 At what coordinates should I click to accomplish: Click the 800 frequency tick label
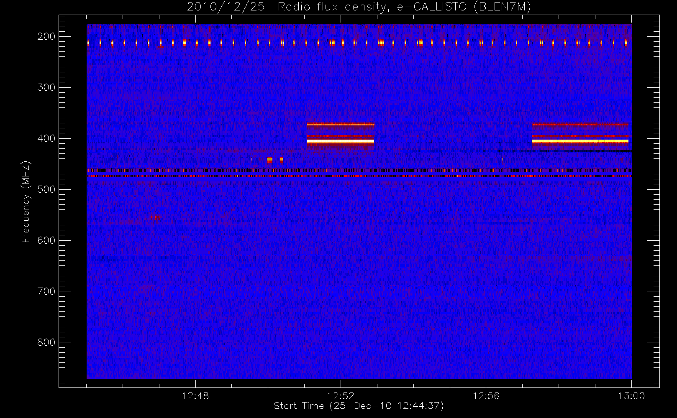tap(46, 342)
